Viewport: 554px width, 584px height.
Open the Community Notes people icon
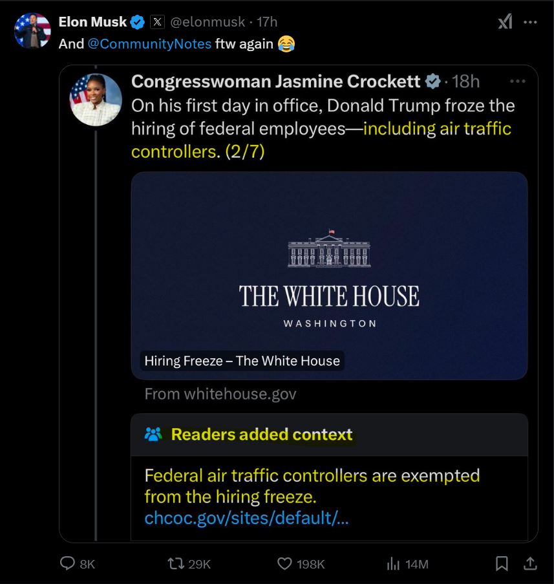click(153, 435)
